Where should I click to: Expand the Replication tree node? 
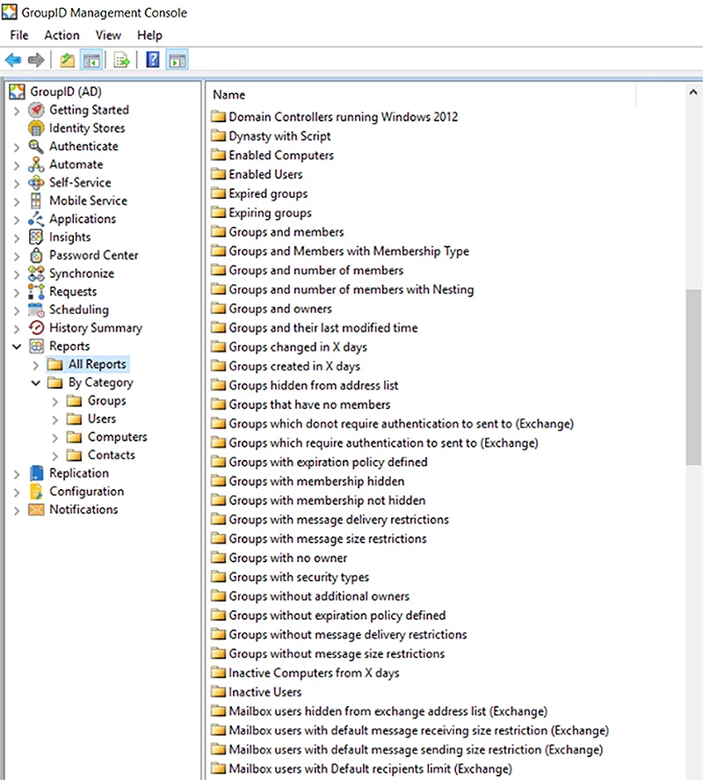[17, 474]
